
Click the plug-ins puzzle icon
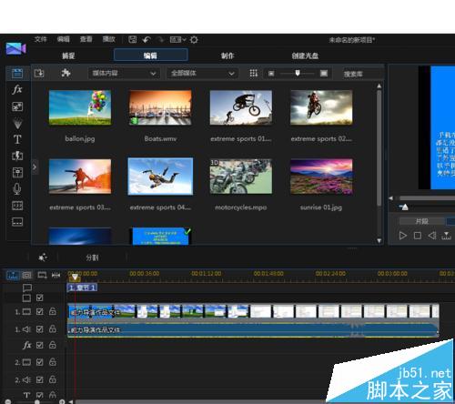click(66, 73)
